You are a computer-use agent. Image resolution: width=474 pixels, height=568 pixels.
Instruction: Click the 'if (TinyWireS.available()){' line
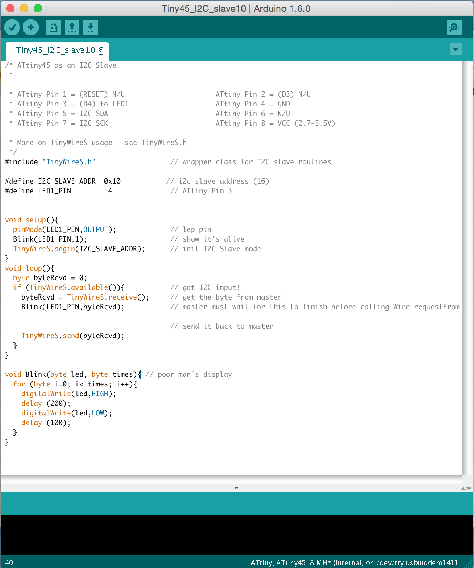click(69, 287)
